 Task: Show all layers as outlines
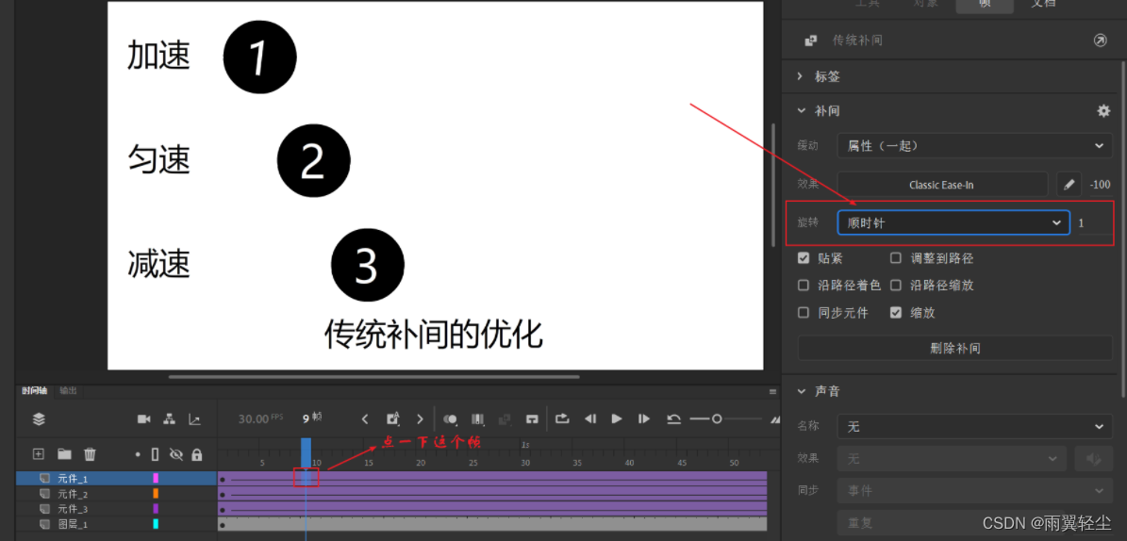point(156,454)
